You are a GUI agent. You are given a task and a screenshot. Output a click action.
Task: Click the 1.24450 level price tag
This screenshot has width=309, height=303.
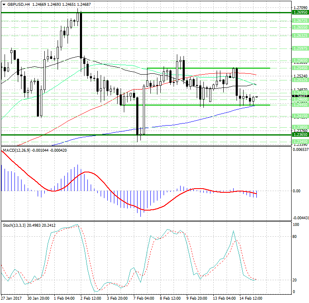[x=300, y=105]
